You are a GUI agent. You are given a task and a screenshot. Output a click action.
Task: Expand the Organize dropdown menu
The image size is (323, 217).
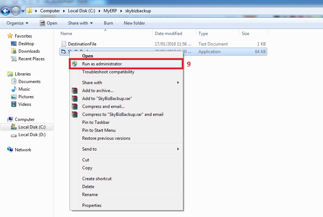click(x=17, y=23)
